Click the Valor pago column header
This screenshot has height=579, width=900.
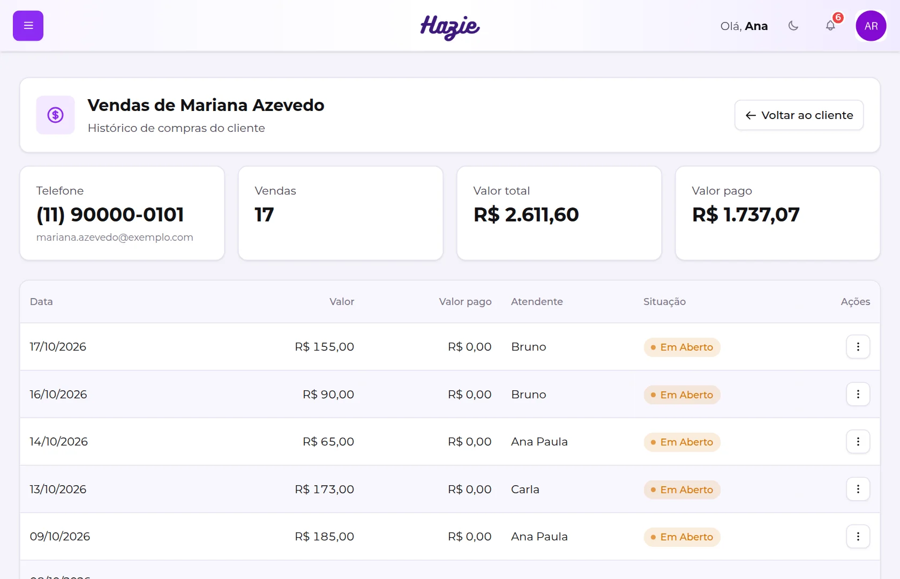465,302
